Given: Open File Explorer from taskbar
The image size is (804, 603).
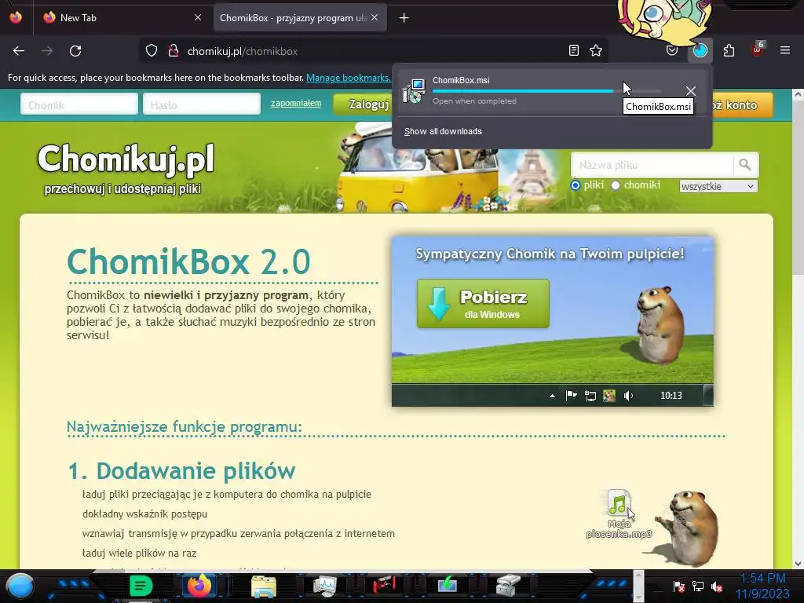Looking at the screenshot, I should (x=264, y=586).
